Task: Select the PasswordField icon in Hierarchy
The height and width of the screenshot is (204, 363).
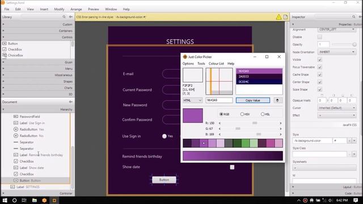Action: pos(16,117)
